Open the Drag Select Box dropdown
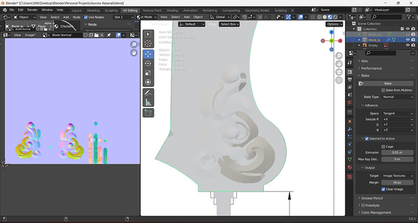The width and height of the screenshot is (418, 223). click(x=229, y=24)
